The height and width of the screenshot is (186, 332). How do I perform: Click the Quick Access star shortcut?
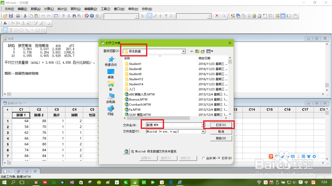111,61
